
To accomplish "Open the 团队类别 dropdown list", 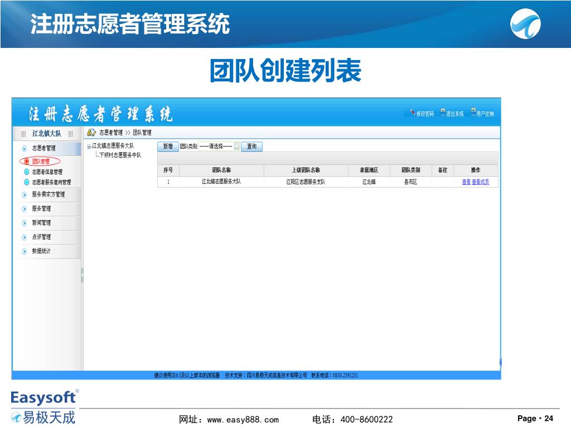I will pos(236,146).
